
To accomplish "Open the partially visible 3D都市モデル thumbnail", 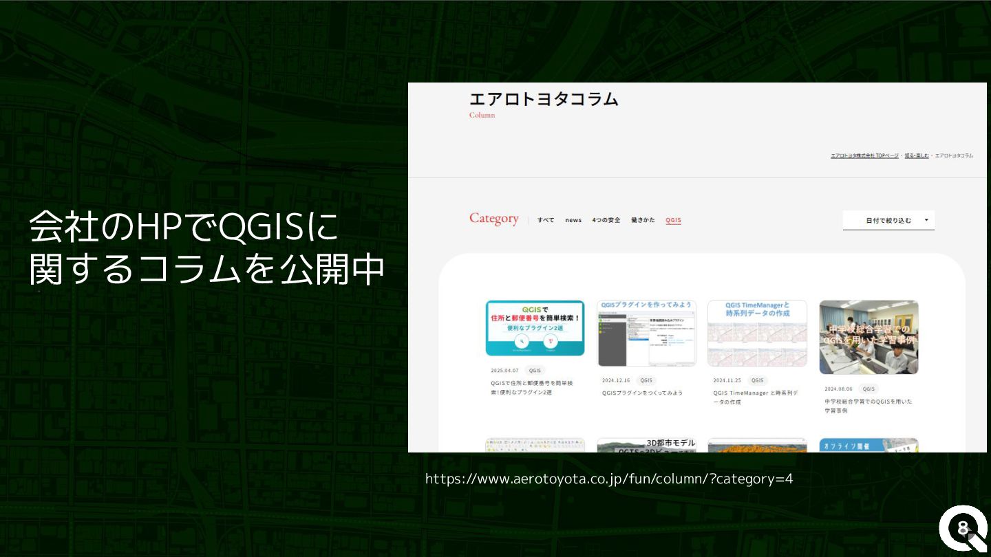I will [646, 445].
